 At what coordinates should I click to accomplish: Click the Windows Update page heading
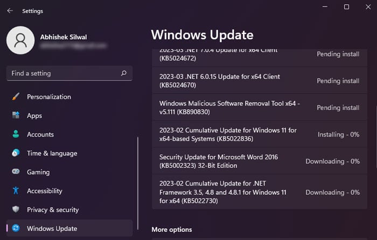pyautogui.click(x=202, y=35)
